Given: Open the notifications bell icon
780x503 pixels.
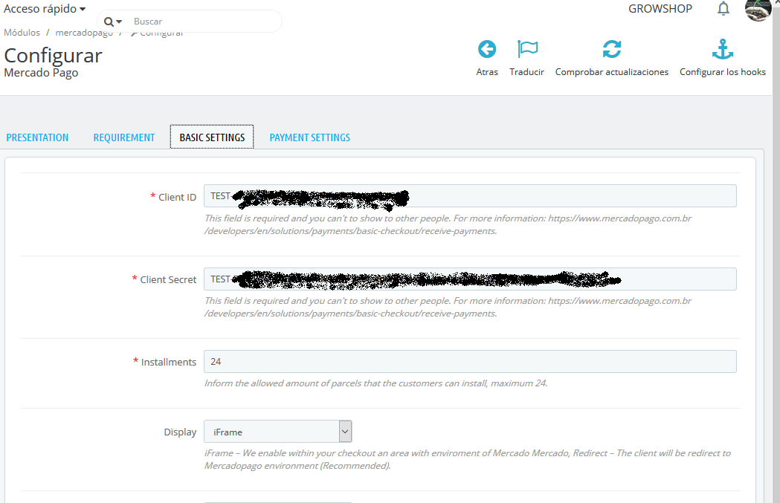Looking at the screenshot, I should (723, 8).
